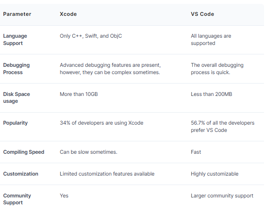Click the 'Highly customizable' cell

coord(215,174)
